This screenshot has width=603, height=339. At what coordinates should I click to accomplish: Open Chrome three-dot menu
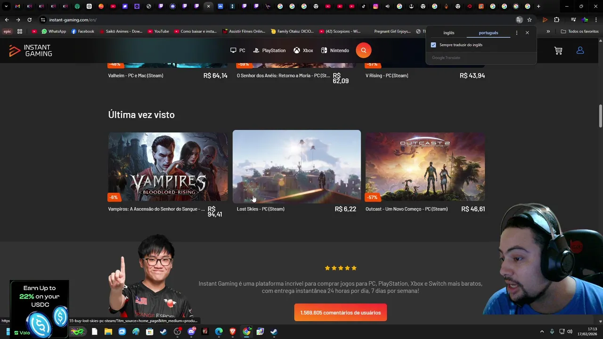click(x=596, y=20)
